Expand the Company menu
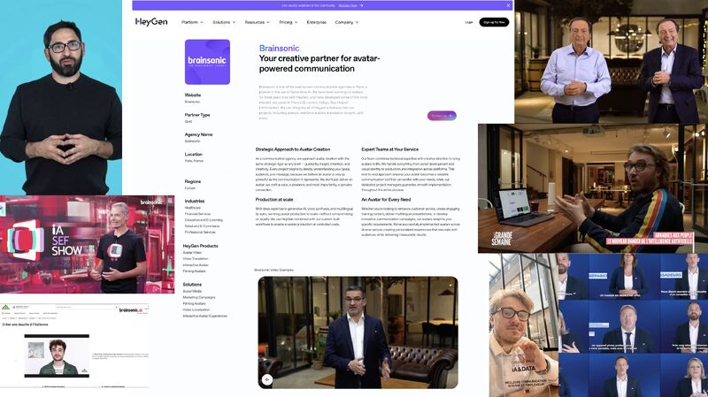The image size is (708, 397). (x=346, y=22)
